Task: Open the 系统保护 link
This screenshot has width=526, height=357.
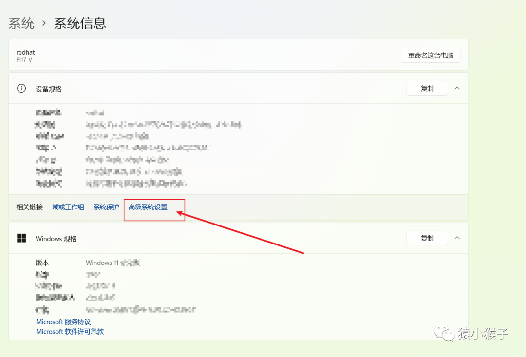Action: tap(106, 207)
